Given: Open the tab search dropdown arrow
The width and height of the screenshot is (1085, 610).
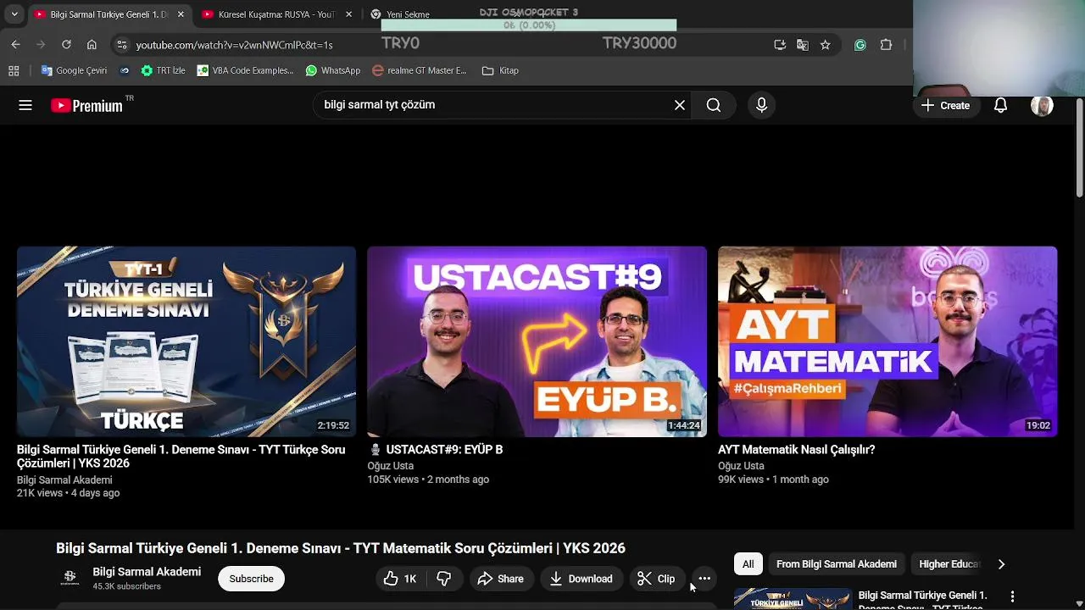Looking at the screenshot, I should (x=14, y=14).
